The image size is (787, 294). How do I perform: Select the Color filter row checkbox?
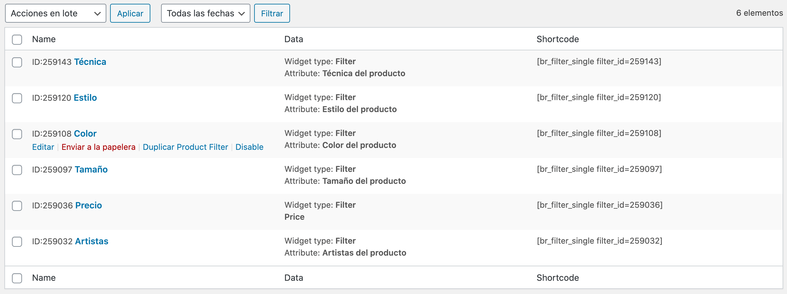point(17,134)
